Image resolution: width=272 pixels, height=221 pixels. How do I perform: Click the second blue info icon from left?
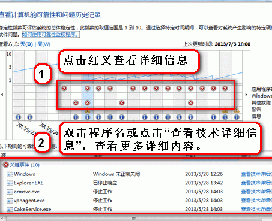[x=30, y=117]
